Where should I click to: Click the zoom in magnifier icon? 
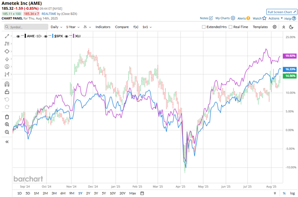point(7,124)
